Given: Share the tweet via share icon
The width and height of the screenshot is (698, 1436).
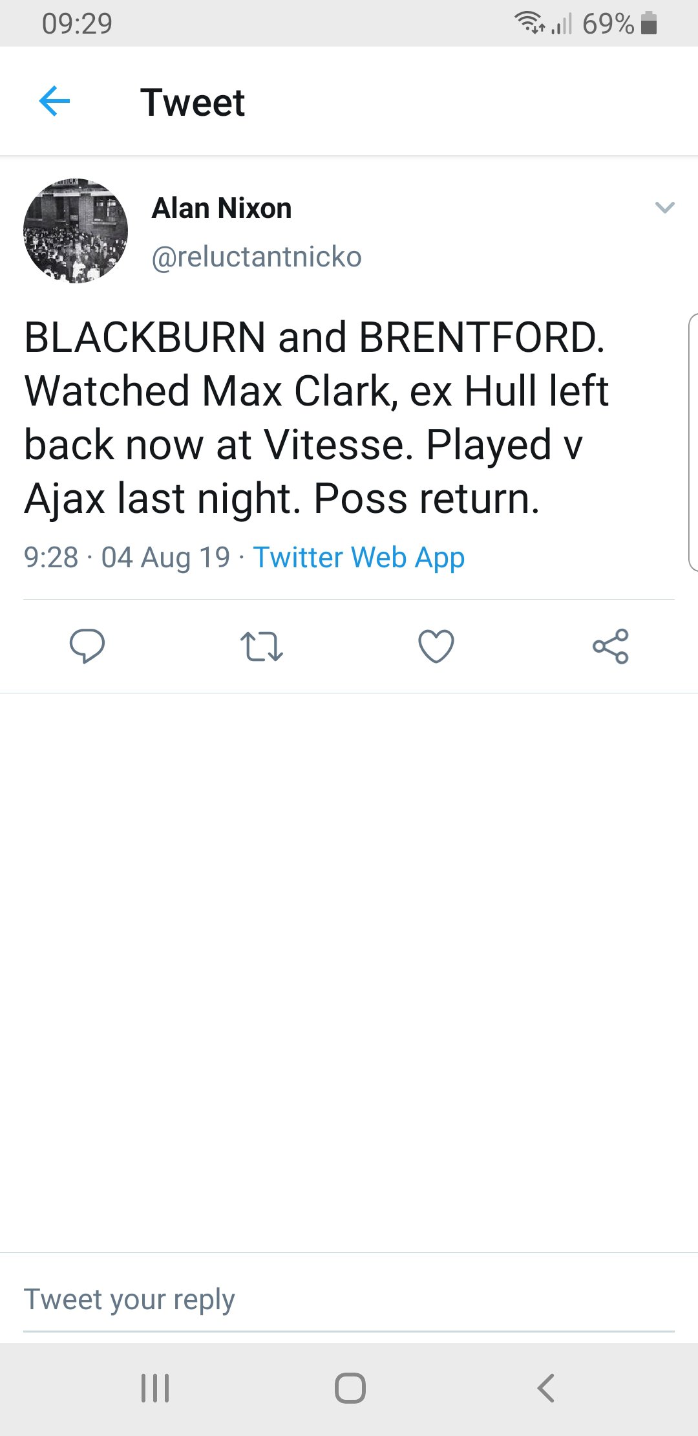Looking at the screenshot, I should coord(611,646).
